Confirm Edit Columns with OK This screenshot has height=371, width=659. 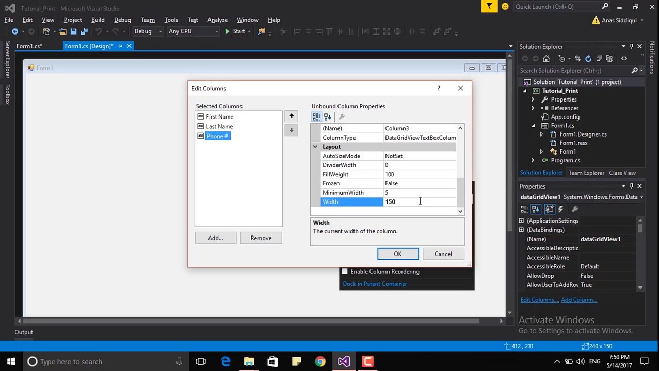(397, 254)
